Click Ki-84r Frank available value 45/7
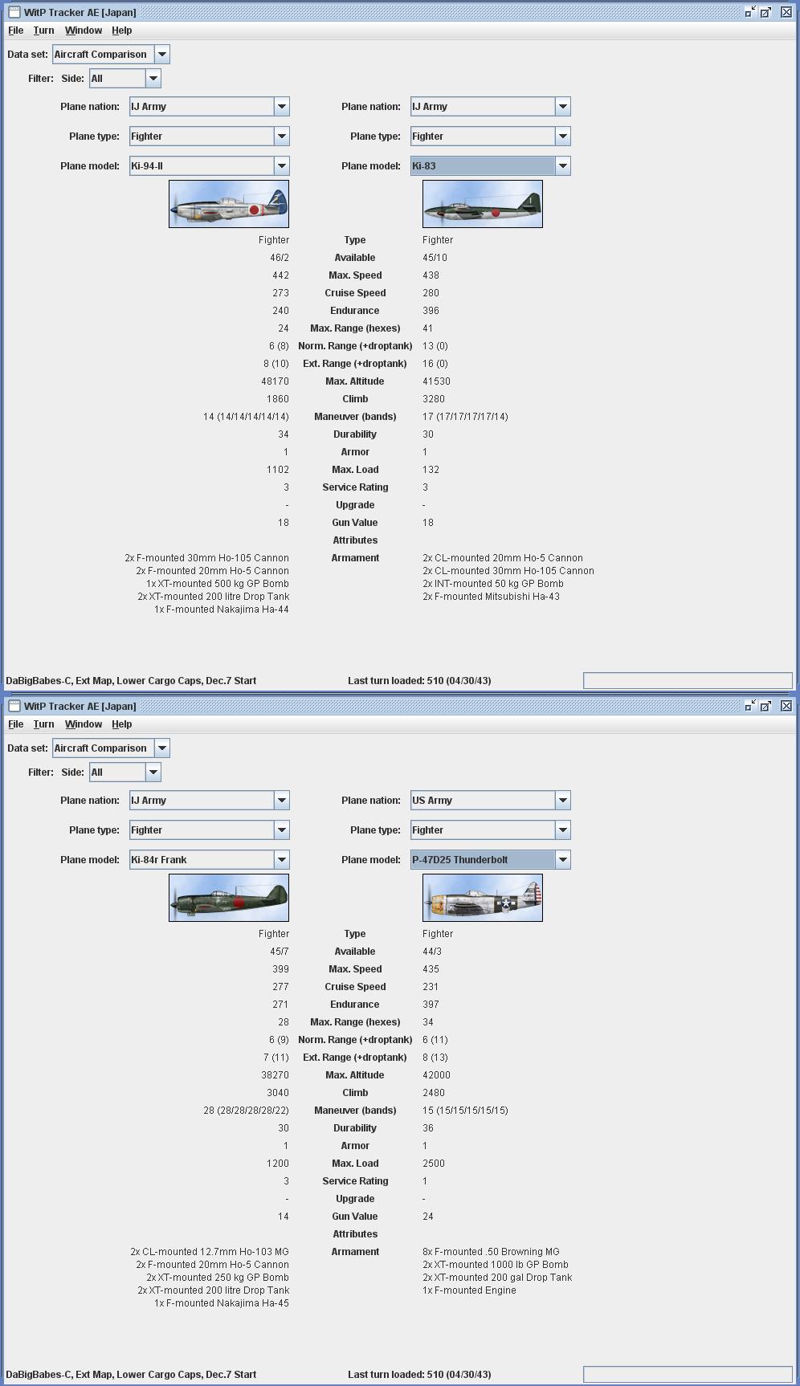The height and width of the screenshot is (1386, 800). (280, 952)
